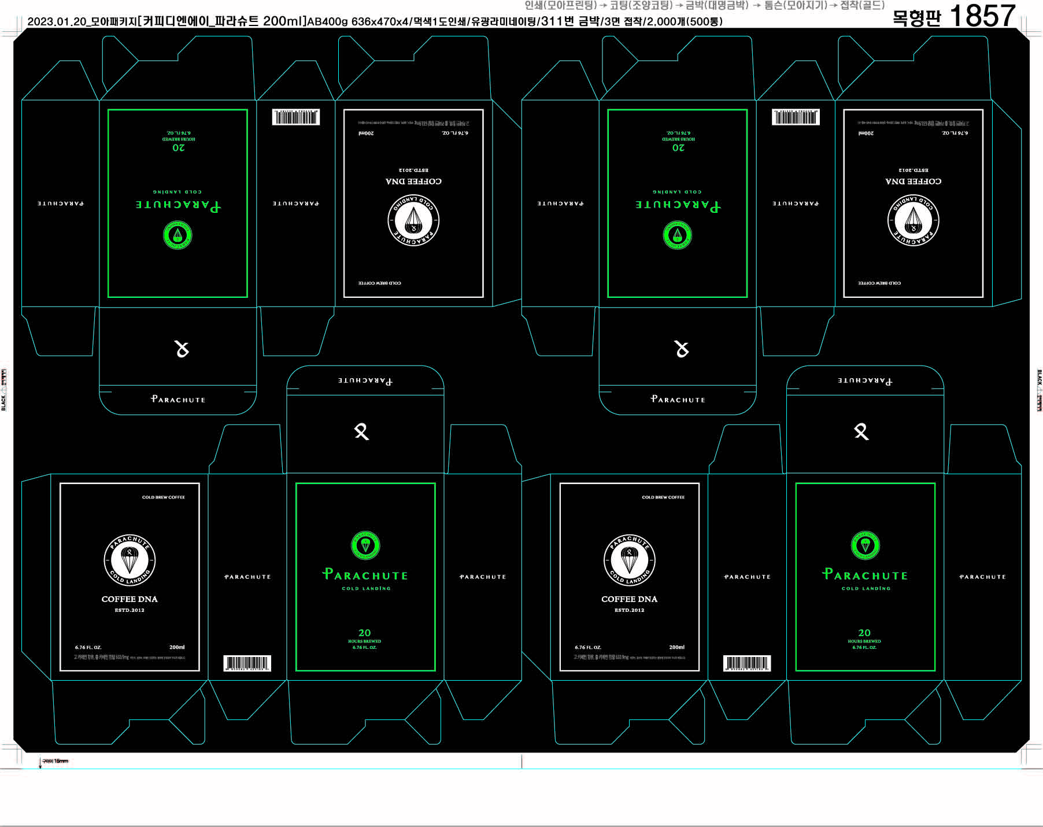
Task: Click the barcode on the bottom-left side panel
Action: pos(247,663)
